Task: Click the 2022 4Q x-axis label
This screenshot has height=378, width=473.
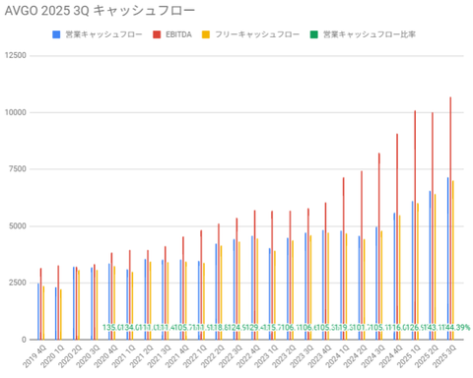Action: (248, 355)
